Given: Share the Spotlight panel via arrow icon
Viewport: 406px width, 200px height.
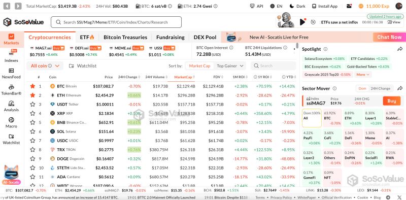Looking at the screenshot, I should [x=400, y=49].
